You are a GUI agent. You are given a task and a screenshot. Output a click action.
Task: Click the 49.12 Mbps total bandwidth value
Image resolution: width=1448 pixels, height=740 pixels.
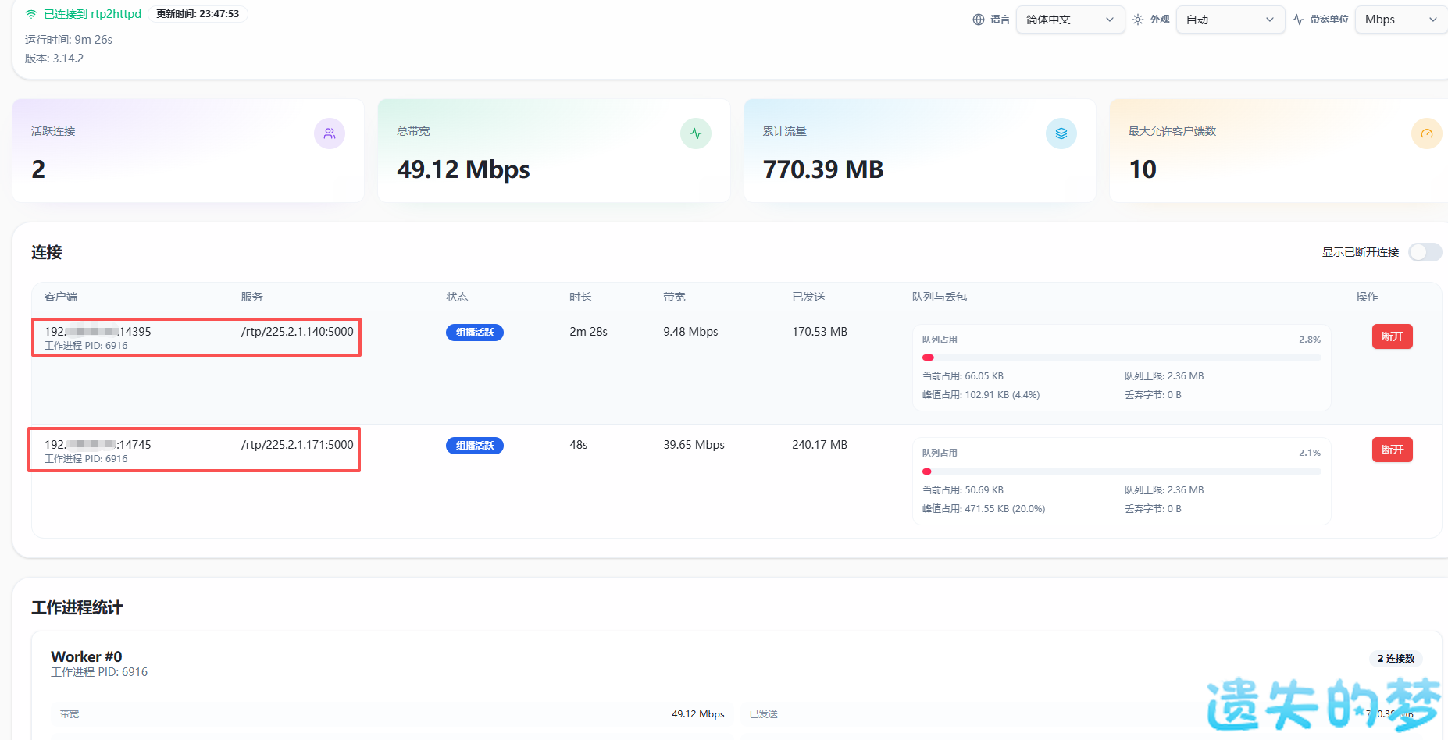463,169
